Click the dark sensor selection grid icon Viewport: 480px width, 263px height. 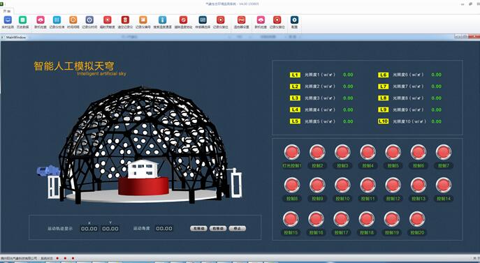[203, 20]
